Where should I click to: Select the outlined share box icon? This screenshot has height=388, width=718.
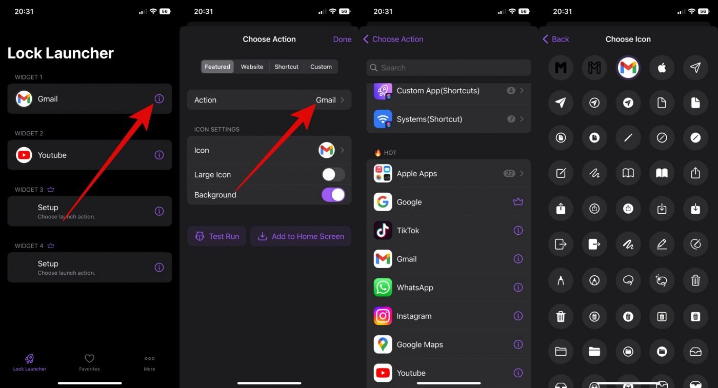tap(695, 173)
